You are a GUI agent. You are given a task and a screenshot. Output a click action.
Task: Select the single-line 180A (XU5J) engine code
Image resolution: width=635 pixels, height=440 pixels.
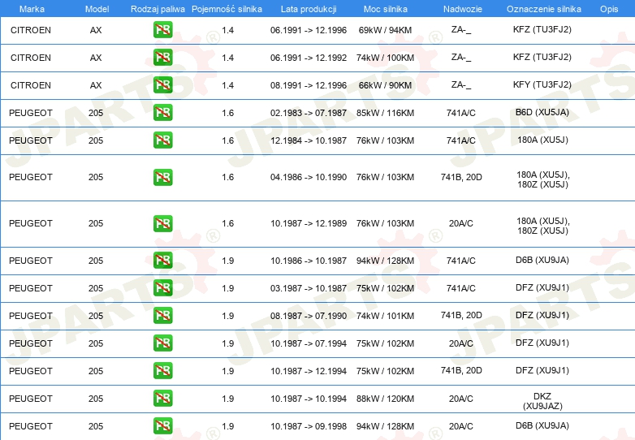click(542, 140)
